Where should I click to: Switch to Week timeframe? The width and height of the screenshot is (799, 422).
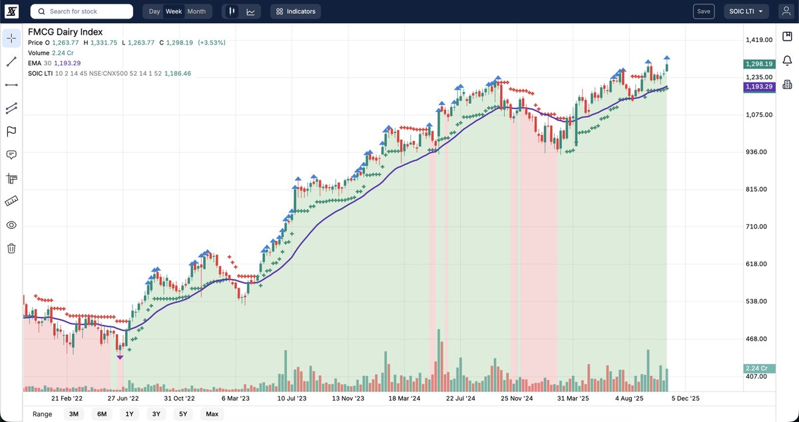tap(174, 11)
